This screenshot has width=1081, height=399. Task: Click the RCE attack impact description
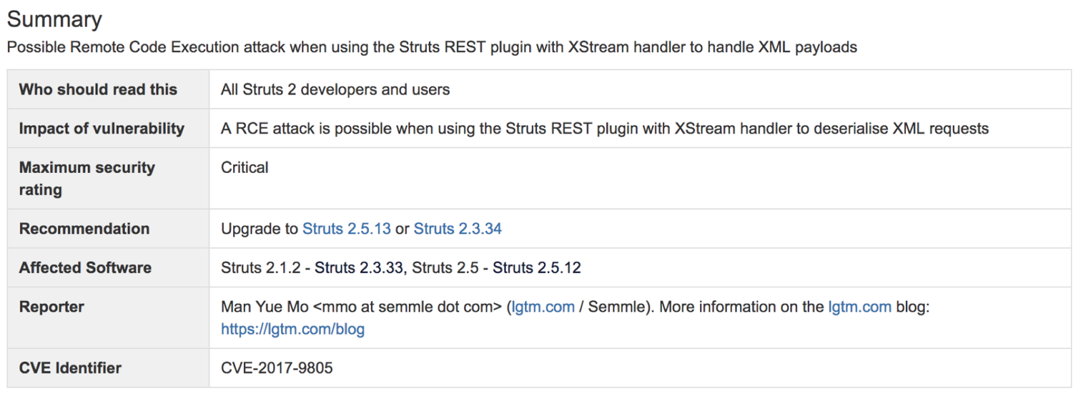tap(604, 129)
